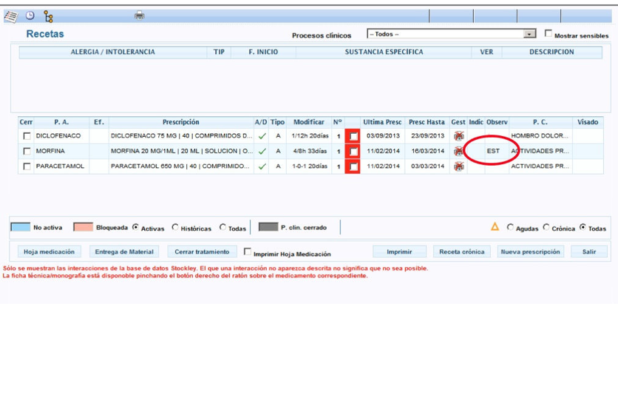Enable the Mostrar sensibles checkbox
Screen dimensions: 618x409
(x=548, y=34)
